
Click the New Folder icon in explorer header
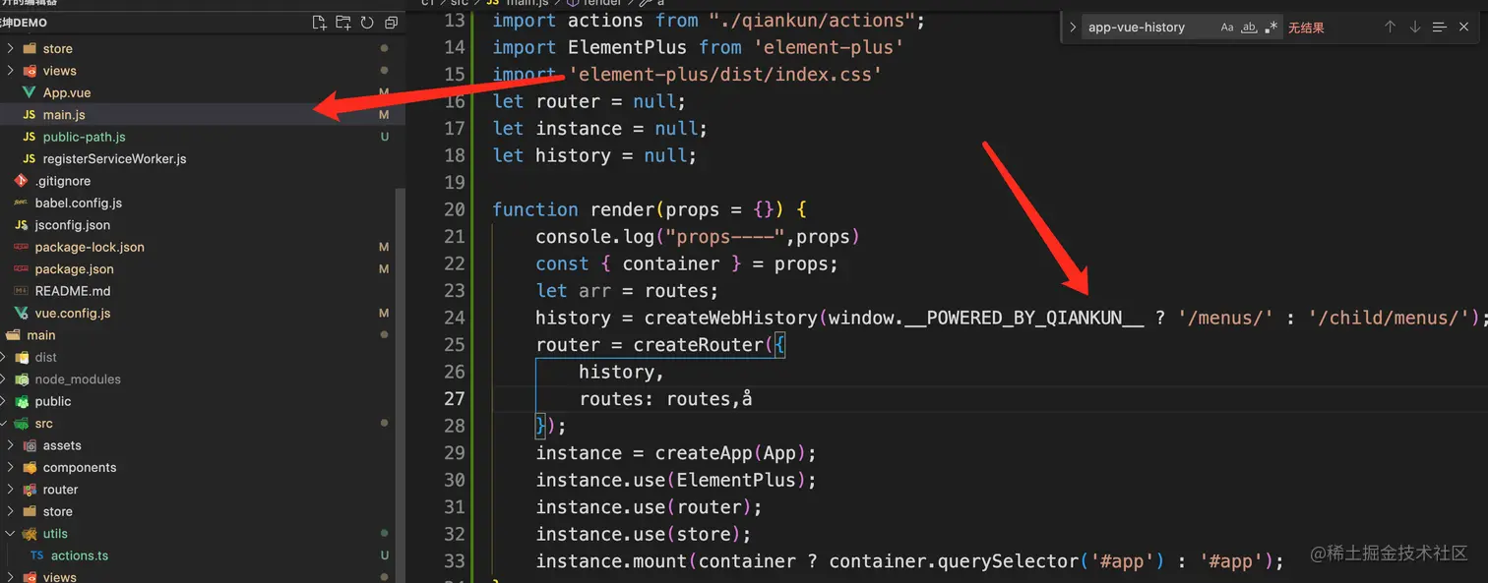pyautogui.click(x=342, y=23)
